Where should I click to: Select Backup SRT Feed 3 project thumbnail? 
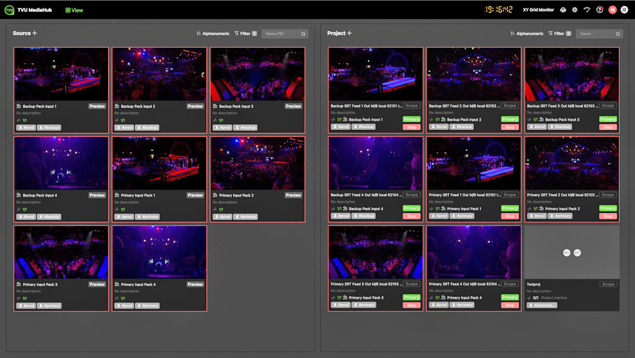click(x=571, y=74)
